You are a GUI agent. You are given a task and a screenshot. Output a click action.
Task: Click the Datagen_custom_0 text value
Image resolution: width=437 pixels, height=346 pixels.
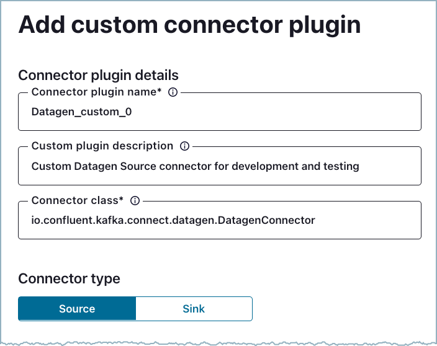click(x=81, y=112)
